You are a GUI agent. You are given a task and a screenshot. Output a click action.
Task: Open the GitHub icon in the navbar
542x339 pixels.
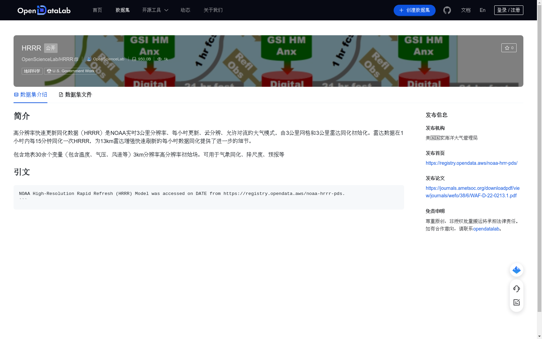(447, 10)
